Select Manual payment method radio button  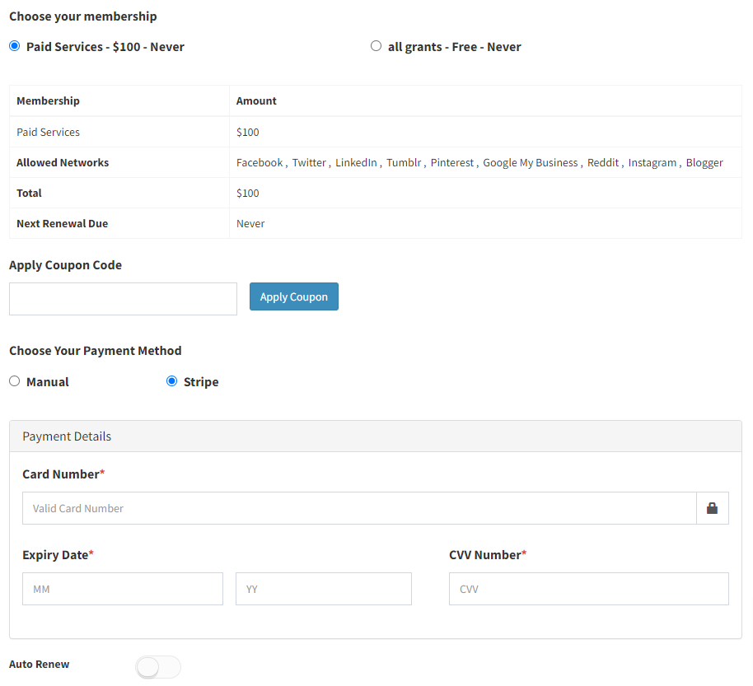click(x=14, y=381)
